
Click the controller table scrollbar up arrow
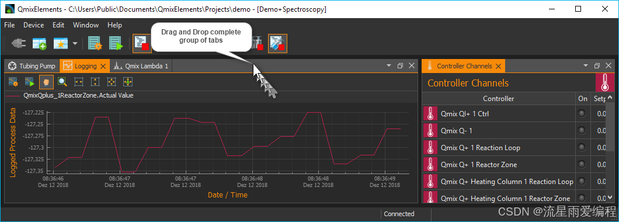(610, 98)
